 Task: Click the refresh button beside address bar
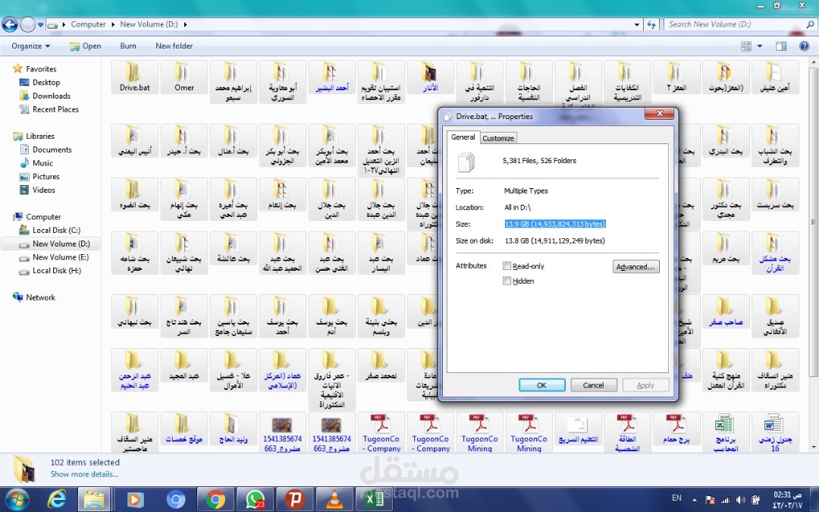651,24
